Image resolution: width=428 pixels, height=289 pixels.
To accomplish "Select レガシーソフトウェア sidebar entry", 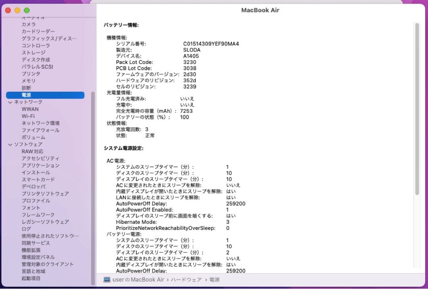I will [45, 222].
